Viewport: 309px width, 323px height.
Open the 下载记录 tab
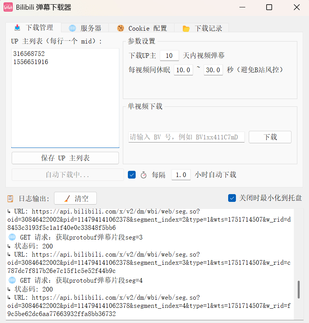(x=202, y=28)
